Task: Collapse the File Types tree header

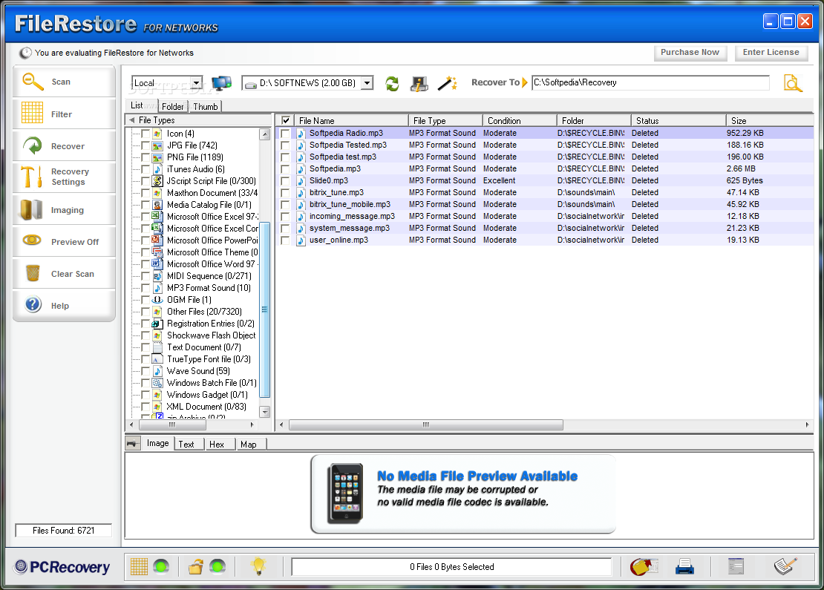Action: tap(132, 120)
